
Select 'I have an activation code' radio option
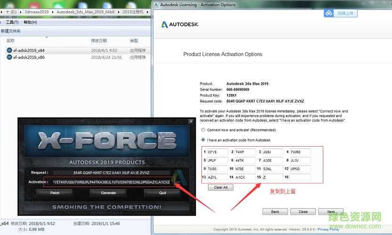click(203, 140)
